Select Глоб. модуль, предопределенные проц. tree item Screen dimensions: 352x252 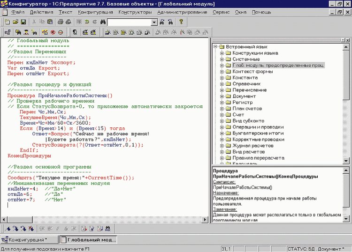pos(278,66)
